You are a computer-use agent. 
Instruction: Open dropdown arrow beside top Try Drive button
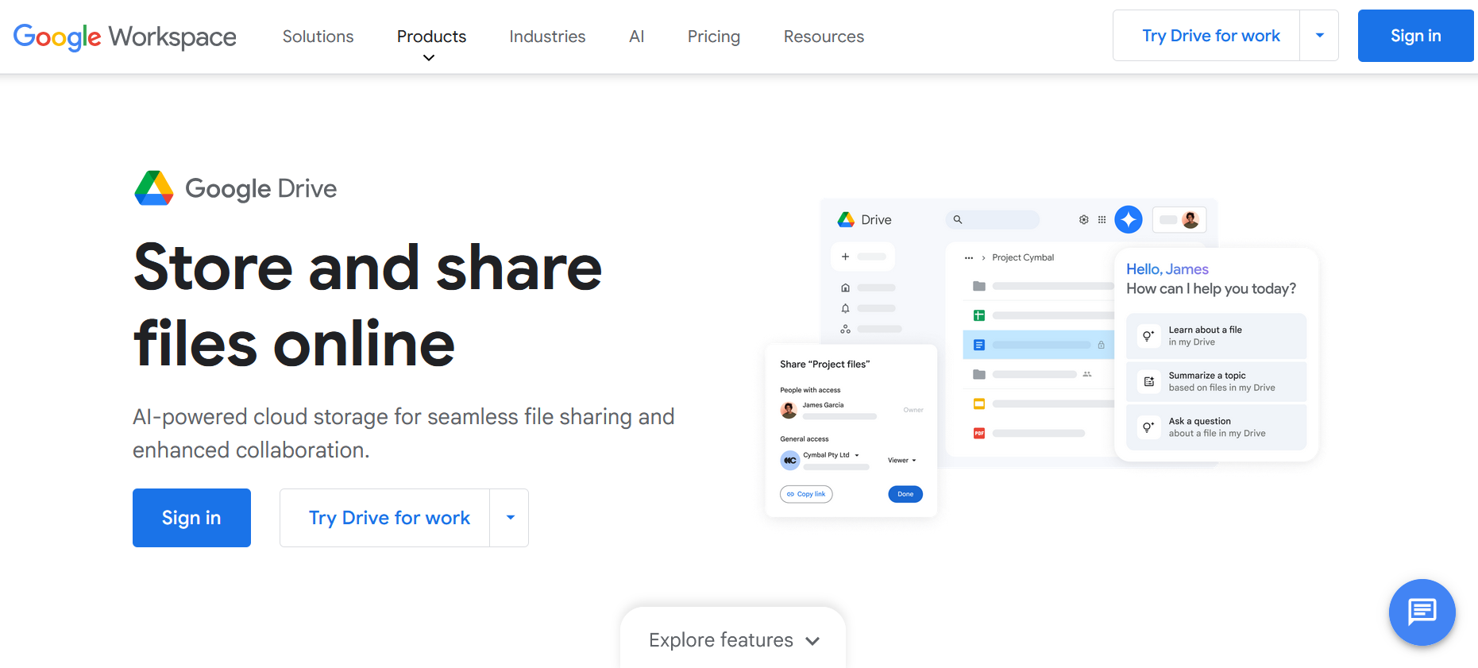point(1319,36)
